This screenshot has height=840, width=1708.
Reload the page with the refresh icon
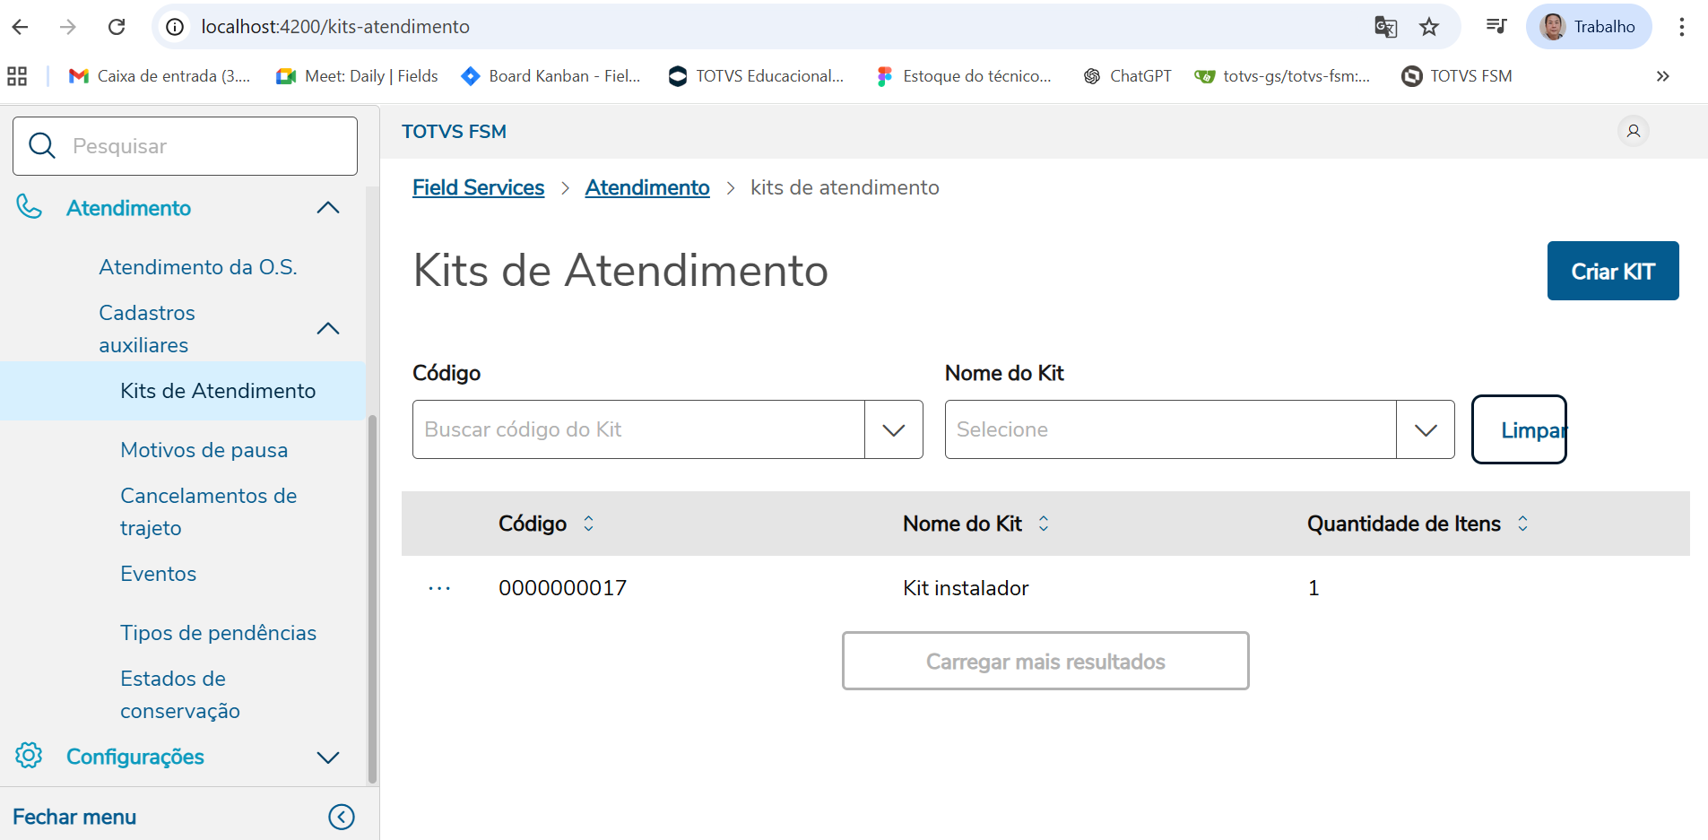pos(117,27)
